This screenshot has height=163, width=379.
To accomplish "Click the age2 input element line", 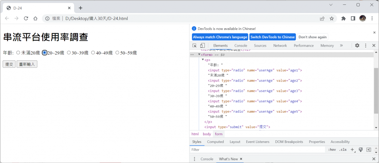I will tap(255, 80).
